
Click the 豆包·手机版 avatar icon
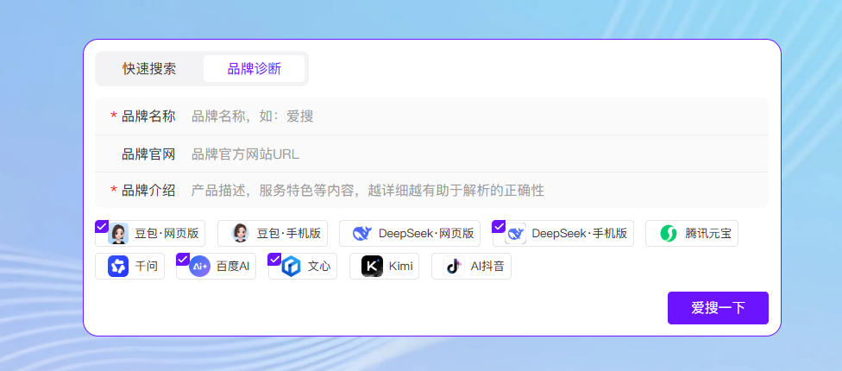click(x=240, y=233)
